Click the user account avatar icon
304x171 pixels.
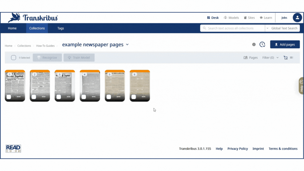(297, 18)
